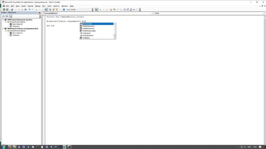
Task: Open the notification center tray icon
Action: click(x=260, y=147)
